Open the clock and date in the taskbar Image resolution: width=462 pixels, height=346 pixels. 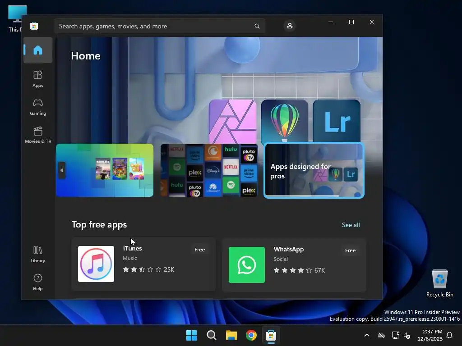[430, 335]
